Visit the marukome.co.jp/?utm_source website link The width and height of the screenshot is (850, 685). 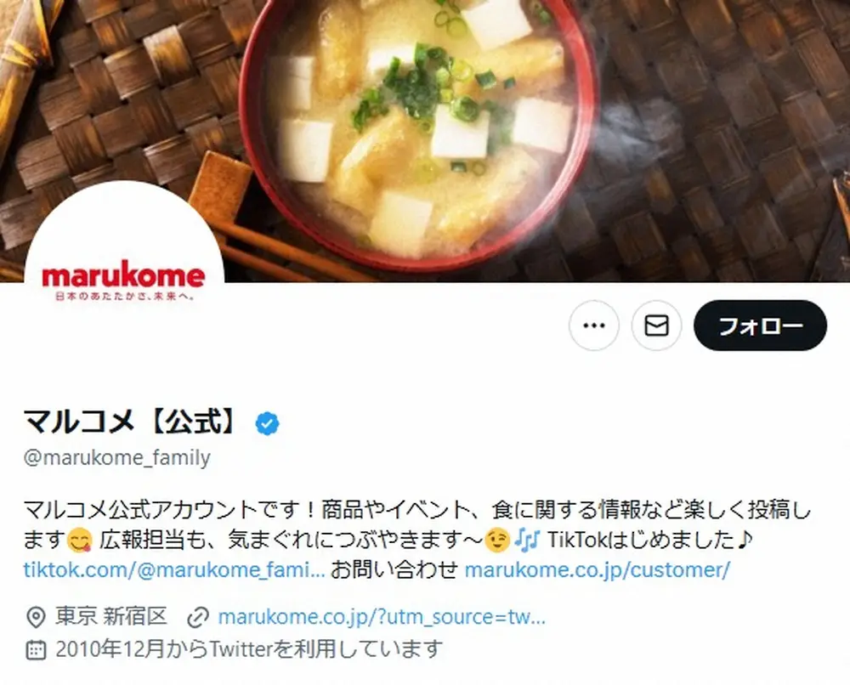[x=382, y=617]
